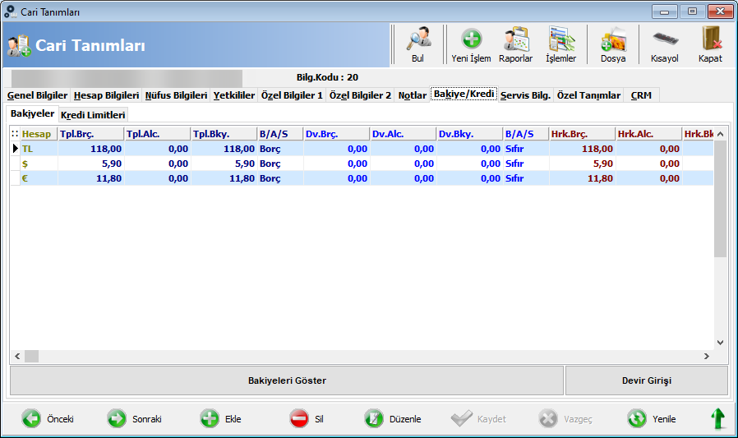Click 5,90 in Tpl.Bky. column
Image resolution: width=738 pixels, height=438 pixels.
[245, 164]
